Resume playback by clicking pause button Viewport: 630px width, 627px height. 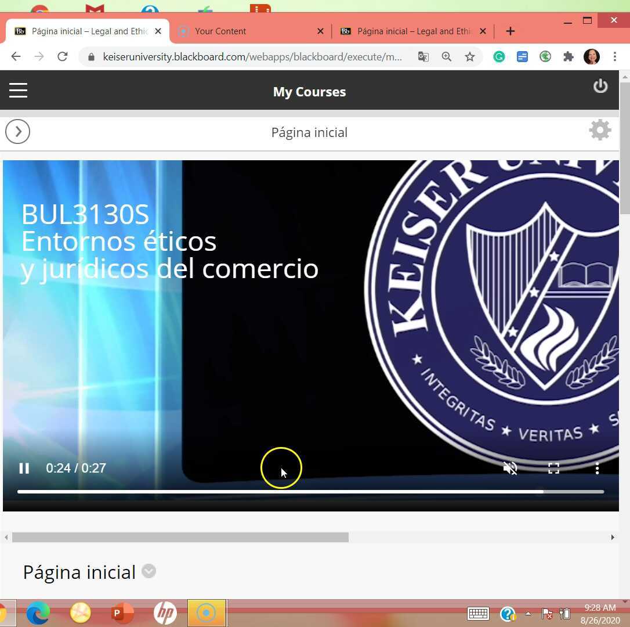click(x=24, y=468)
